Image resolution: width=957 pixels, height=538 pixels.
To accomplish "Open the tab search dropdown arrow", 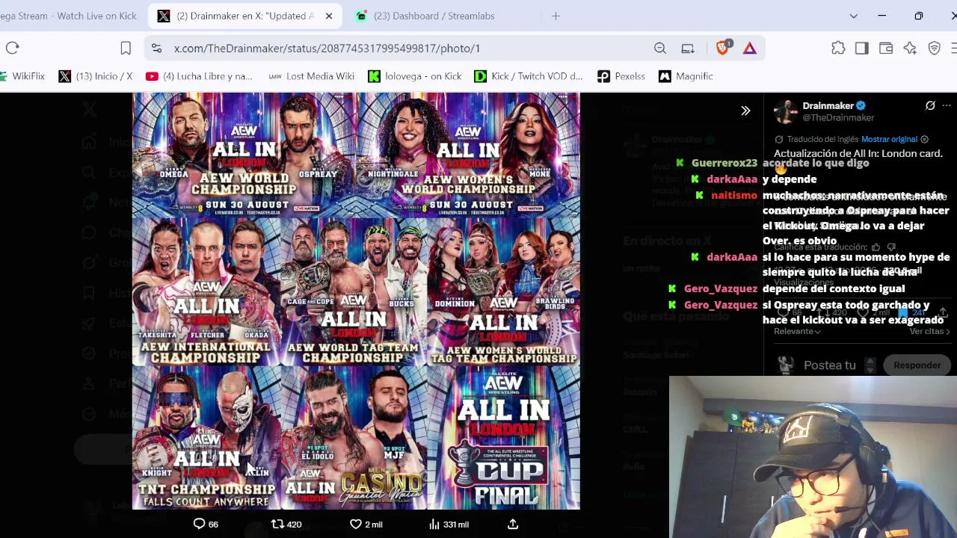I will tap(853, 16).
